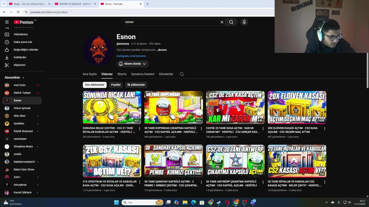The height and width of the screenshot is (207, 369).
Task: Click the Windows taskbar Ara search box
Action: 142,202
